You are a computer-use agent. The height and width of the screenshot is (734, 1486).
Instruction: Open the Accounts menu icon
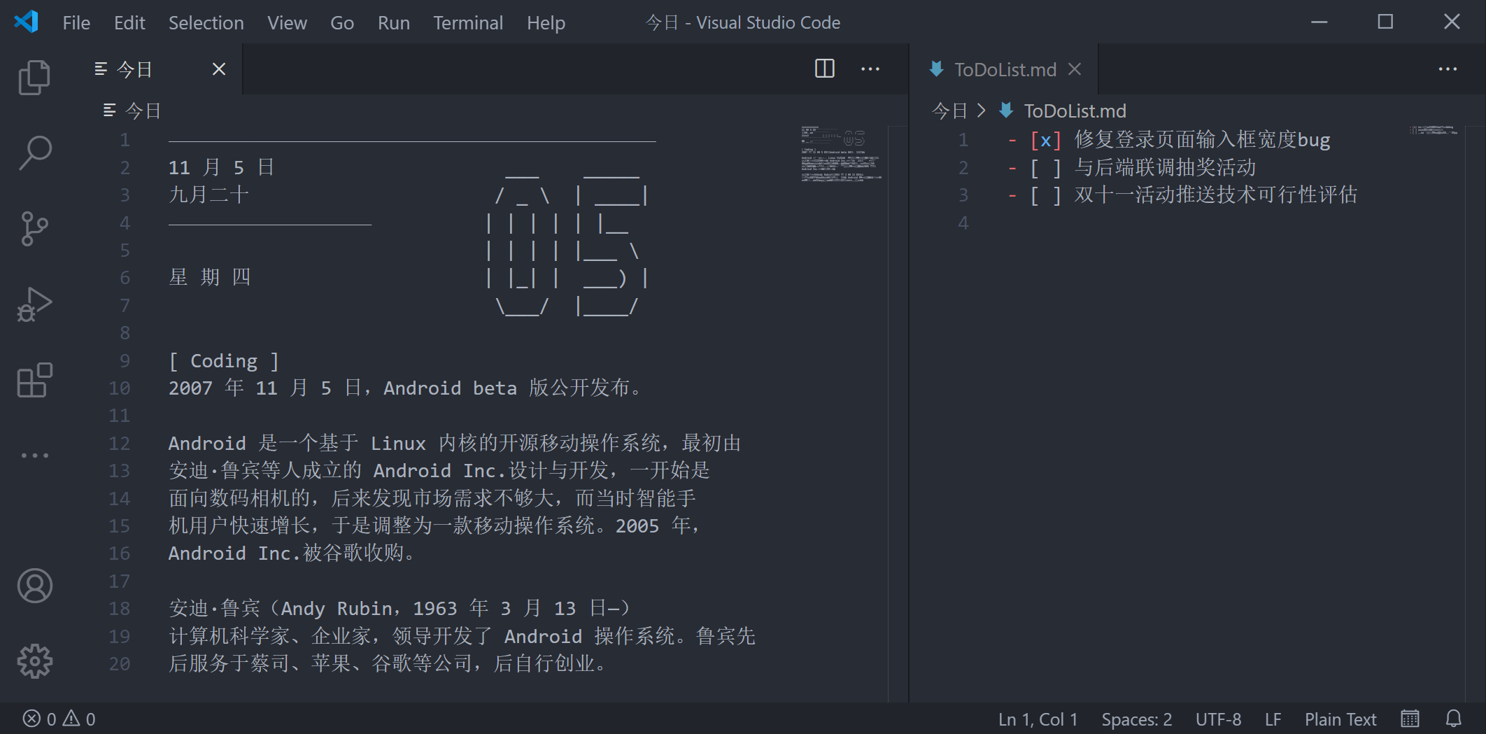(x=34, y=586)
